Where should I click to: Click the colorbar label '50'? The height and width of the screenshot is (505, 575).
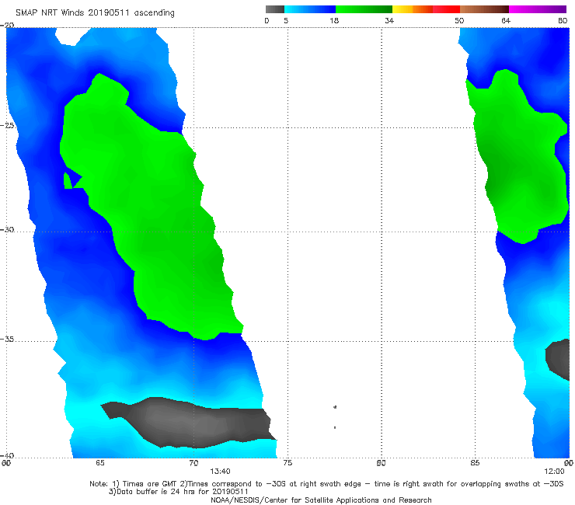pyautogui.click(x=459, y=20)
